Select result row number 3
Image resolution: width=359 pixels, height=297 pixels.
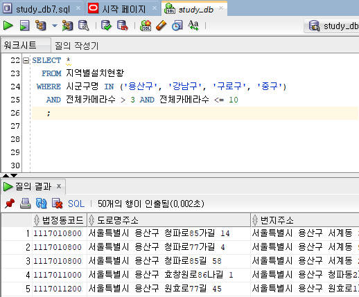(x=17, y=261)
